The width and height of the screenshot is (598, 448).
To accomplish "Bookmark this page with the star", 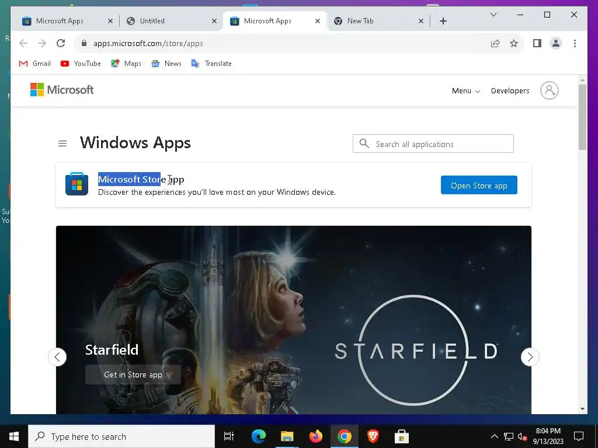I will [514, 43].
